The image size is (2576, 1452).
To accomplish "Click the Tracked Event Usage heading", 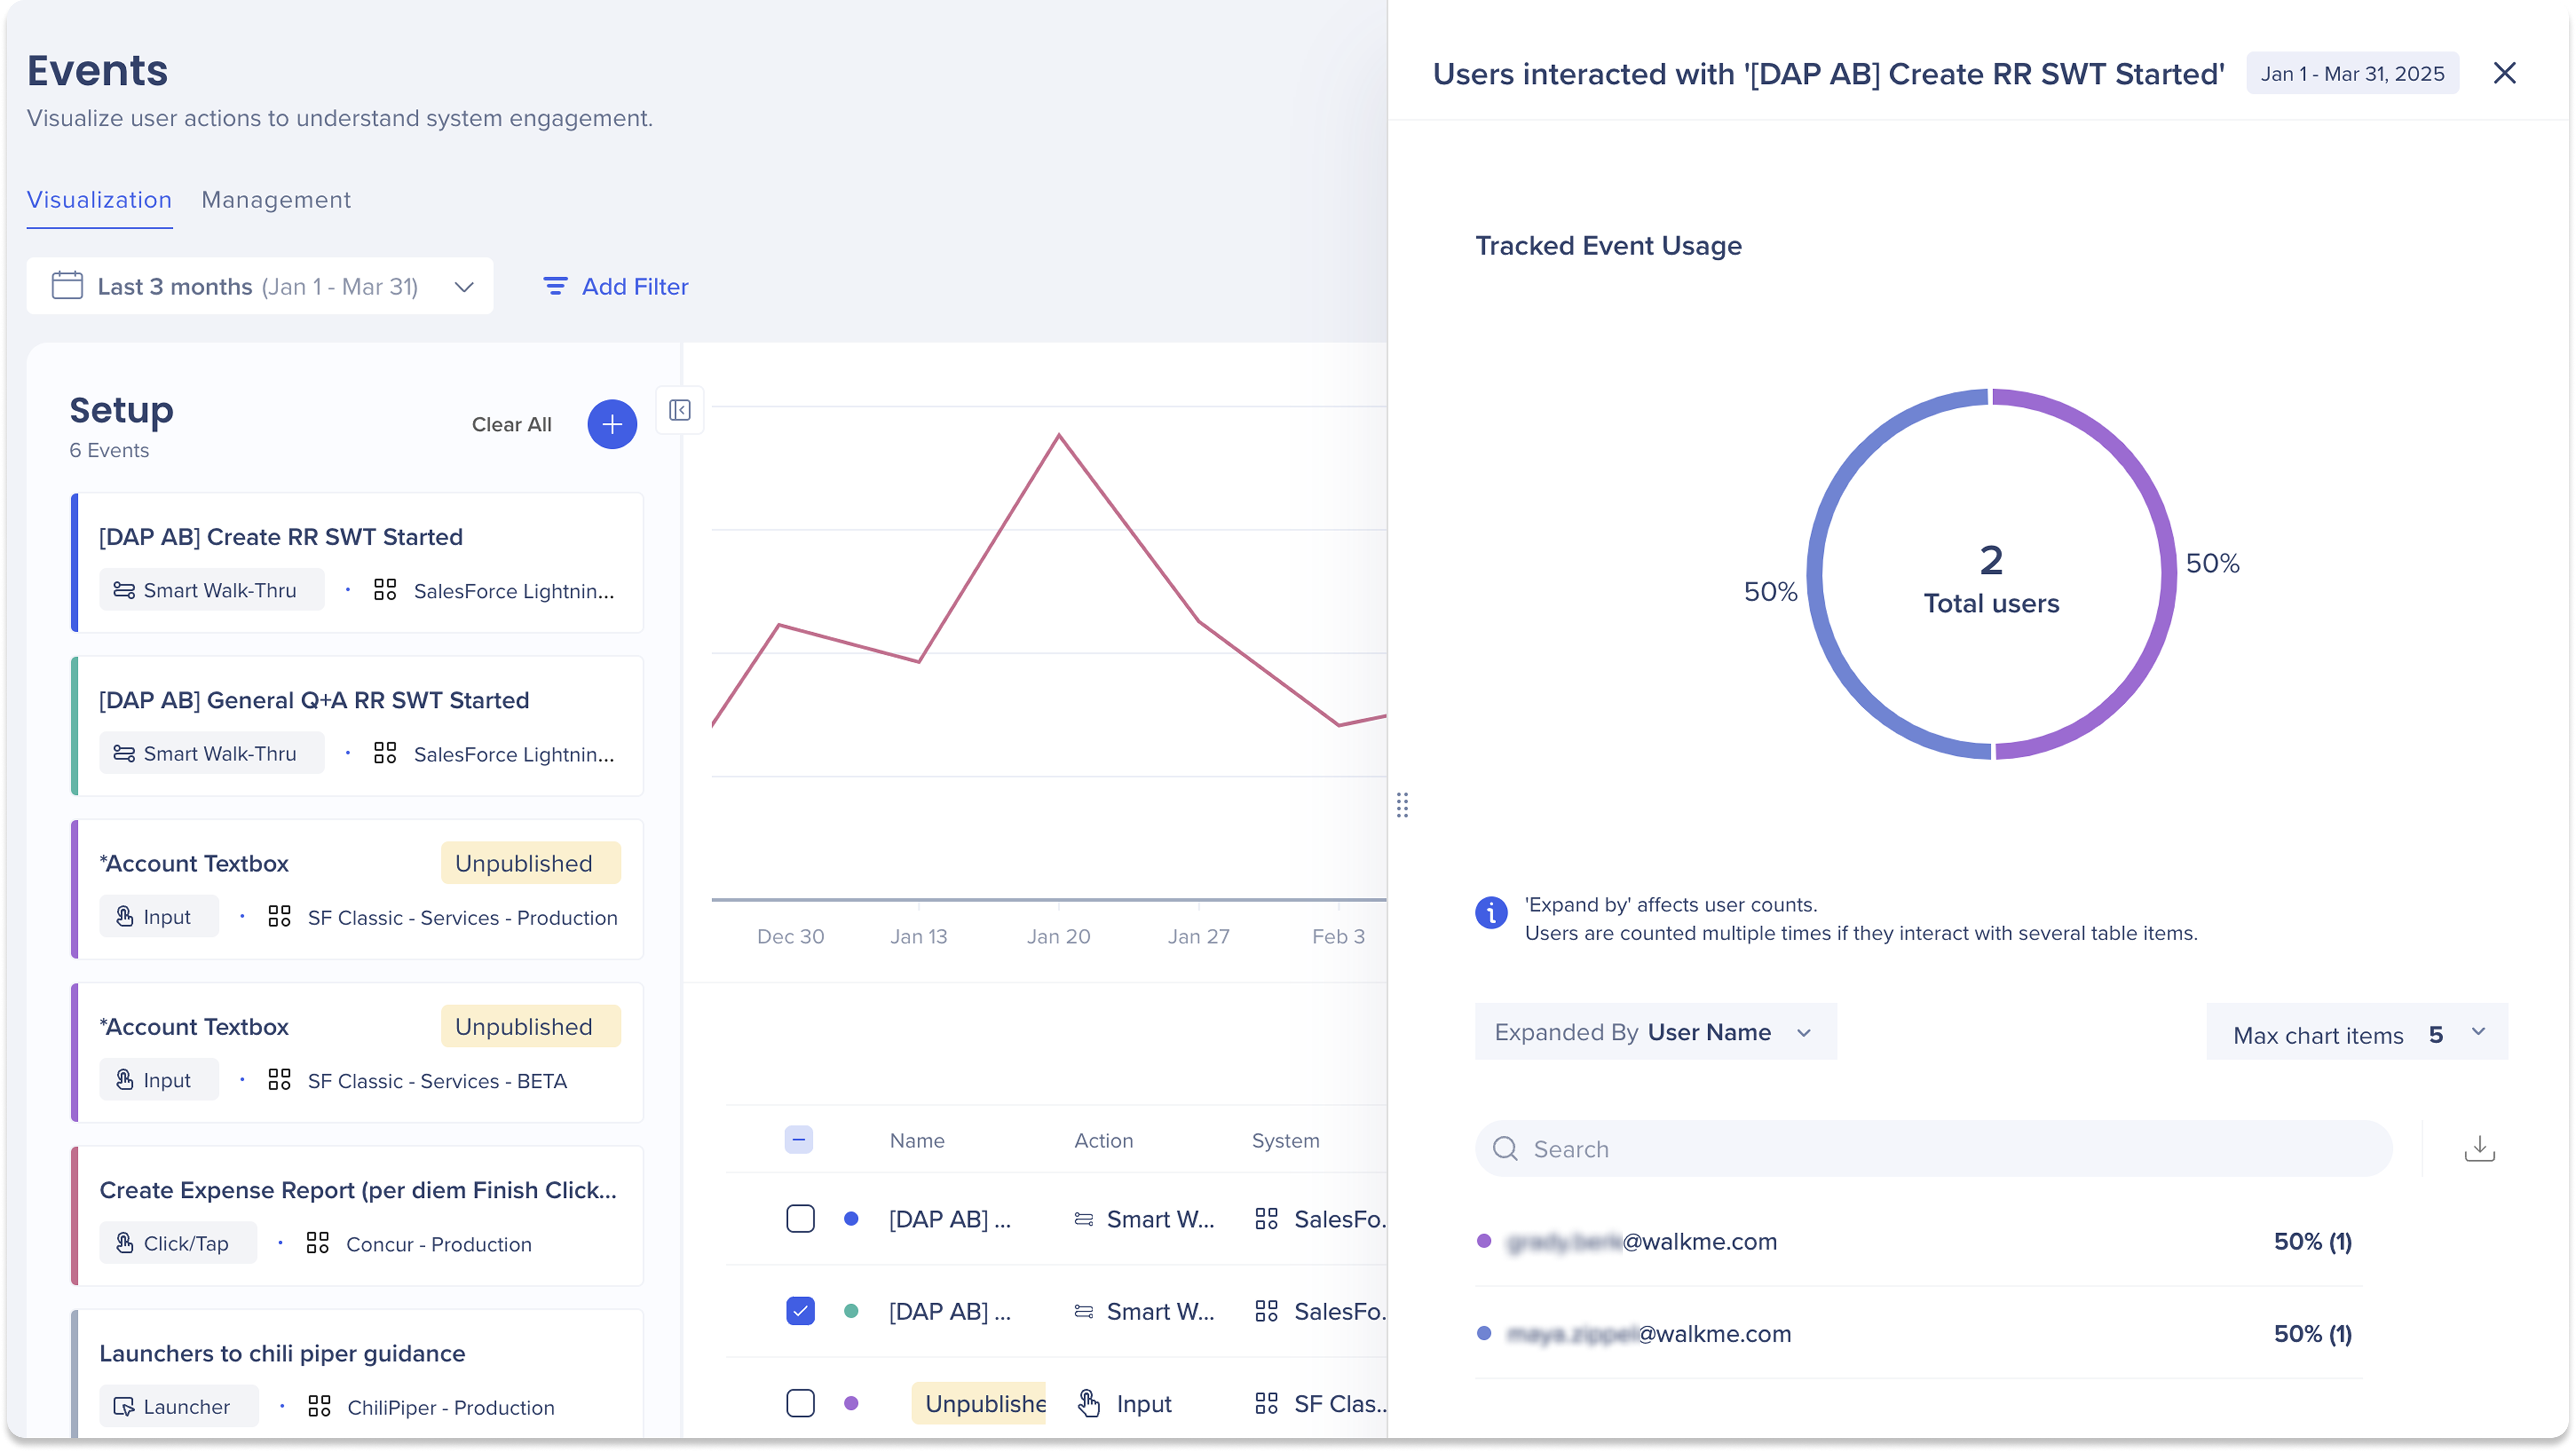I will [1608, 245].
